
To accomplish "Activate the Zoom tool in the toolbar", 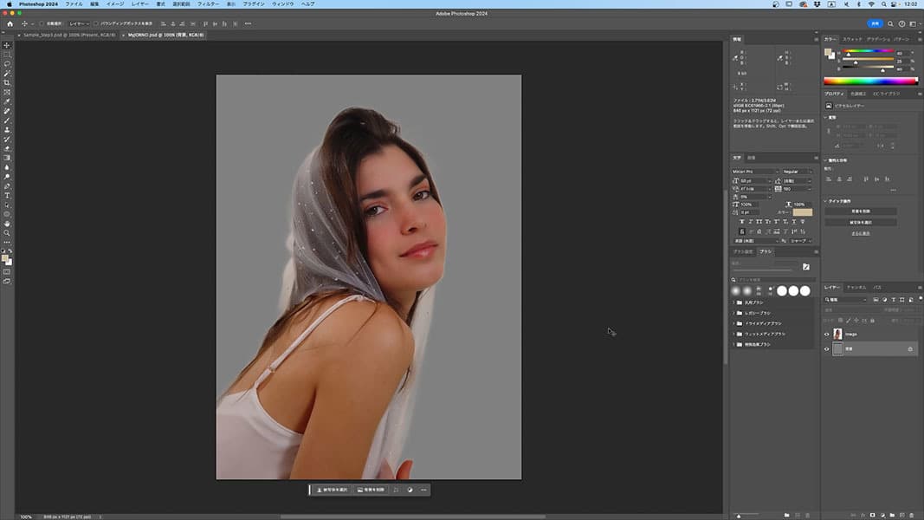I will tap(7, 232).
